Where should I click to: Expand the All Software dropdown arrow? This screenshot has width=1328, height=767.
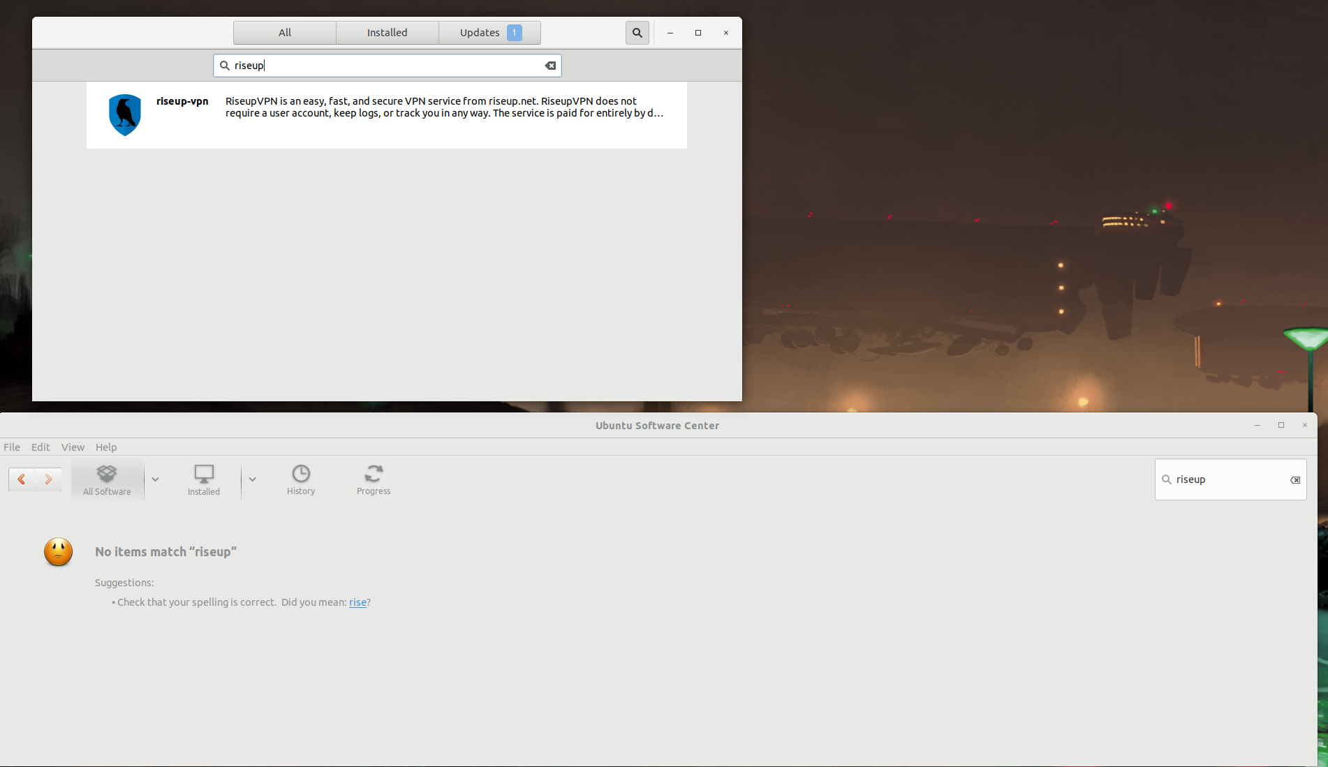pos(155,479)
